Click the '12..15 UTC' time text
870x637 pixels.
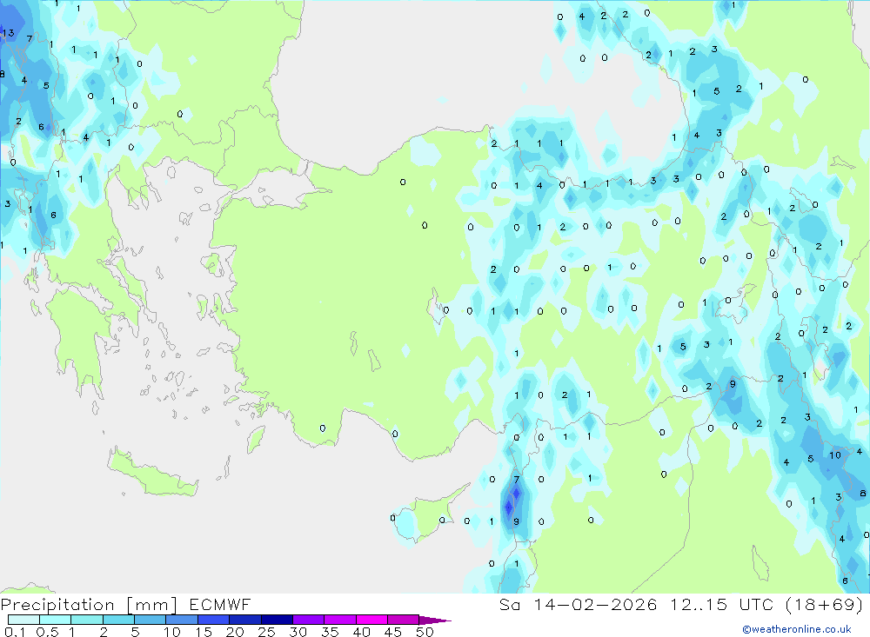click(x=720, y=604)
